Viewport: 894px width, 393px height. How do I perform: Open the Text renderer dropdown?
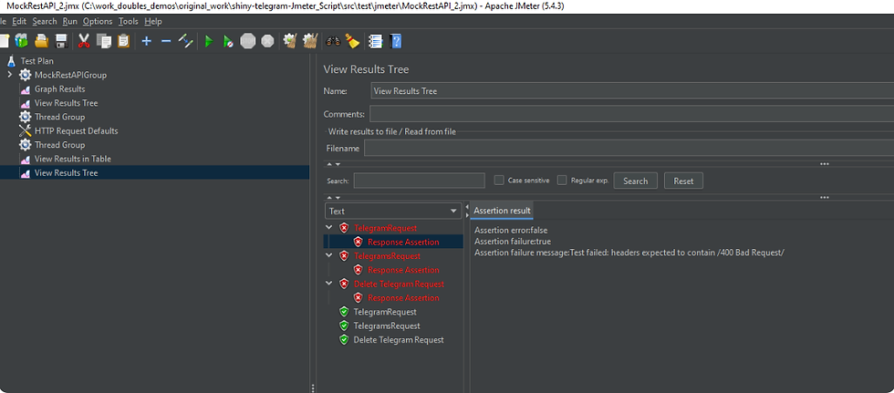pyautogui.click(x=393, y=212)
